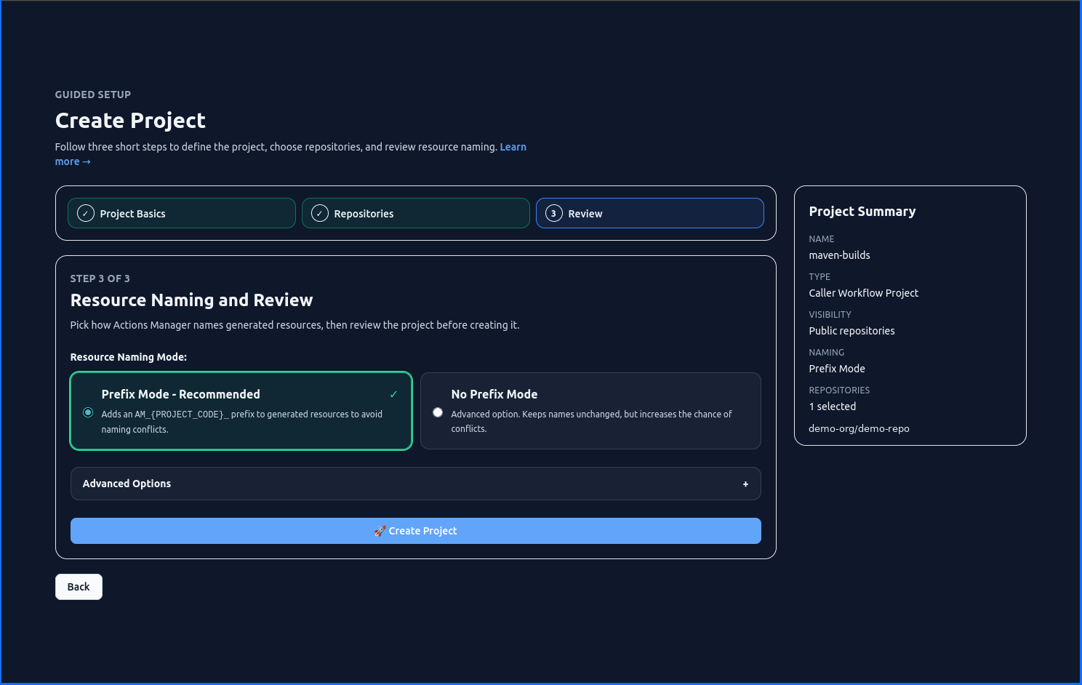Click the No Prefix Mode card title
The height and width of the screenshot is (685, 1082).
[494, 394]
